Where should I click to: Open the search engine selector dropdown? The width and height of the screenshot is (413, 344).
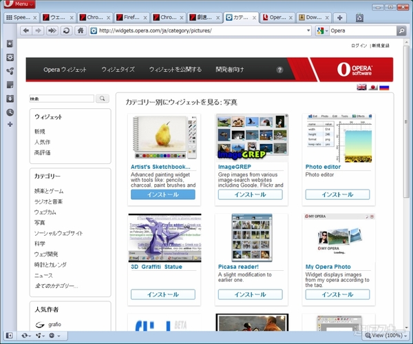coord(322,30)
